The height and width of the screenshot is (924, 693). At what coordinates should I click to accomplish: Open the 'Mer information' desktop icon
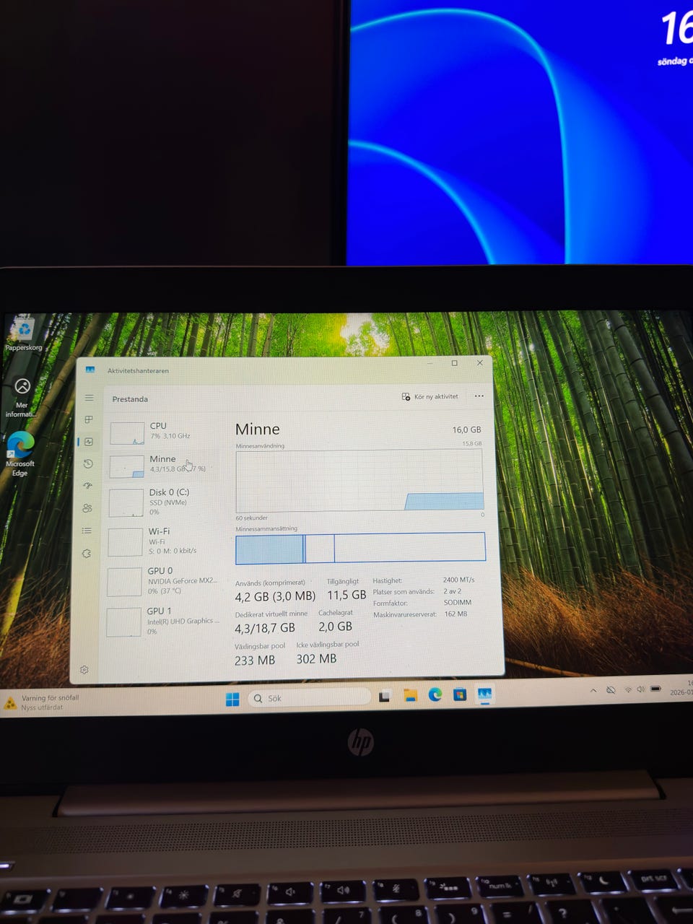click(22, 397)
